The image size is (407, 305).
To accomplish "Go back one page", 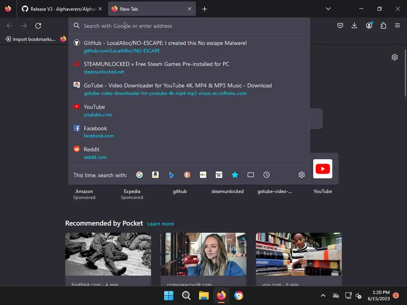I will [10, 26].
